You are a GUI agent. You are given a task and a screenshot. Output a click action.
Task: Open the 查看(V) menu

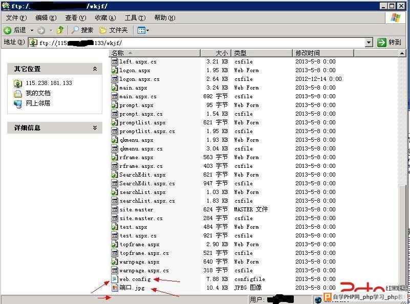pos(76,18)
